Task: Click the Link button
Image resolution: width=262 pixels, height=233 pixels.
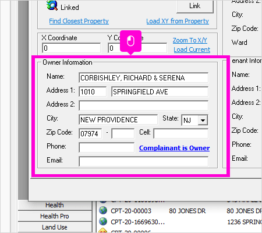Action: [194, 6]
